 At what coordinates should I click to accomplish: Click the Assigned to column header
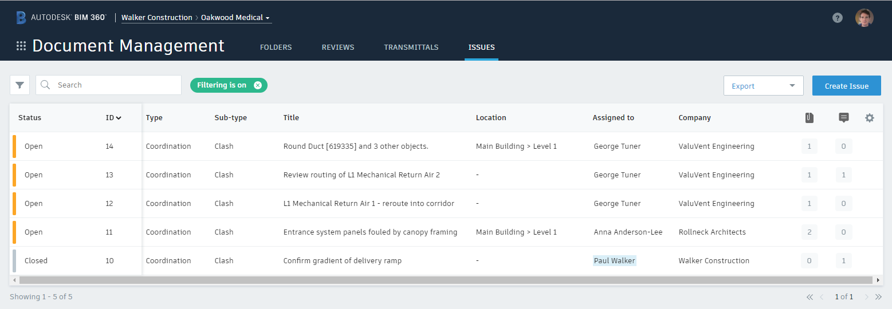pos(614,118)
